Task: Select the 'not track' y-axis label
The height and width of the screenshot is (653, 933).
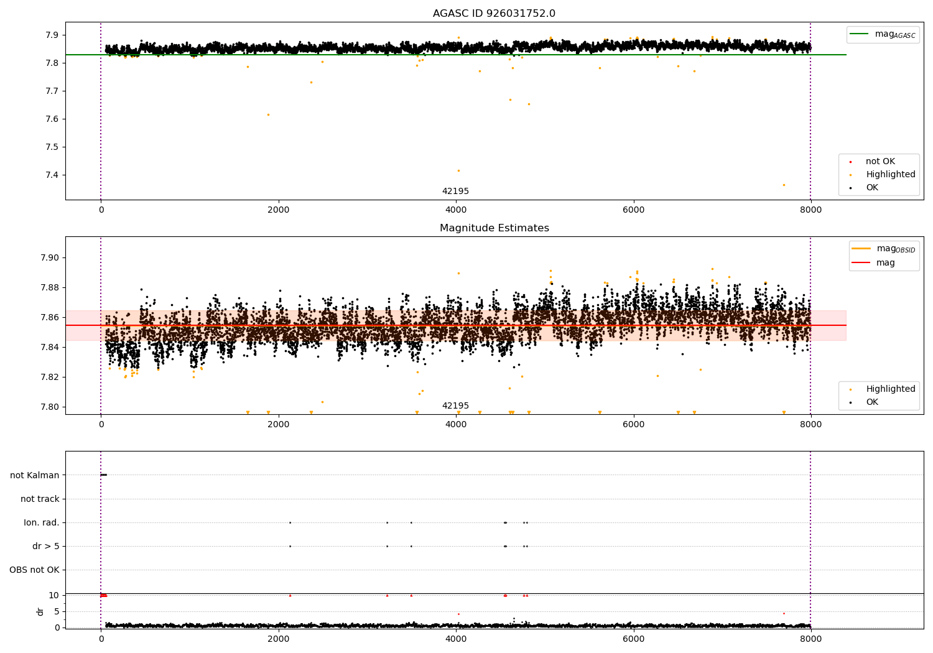Action: pos(40,499)
